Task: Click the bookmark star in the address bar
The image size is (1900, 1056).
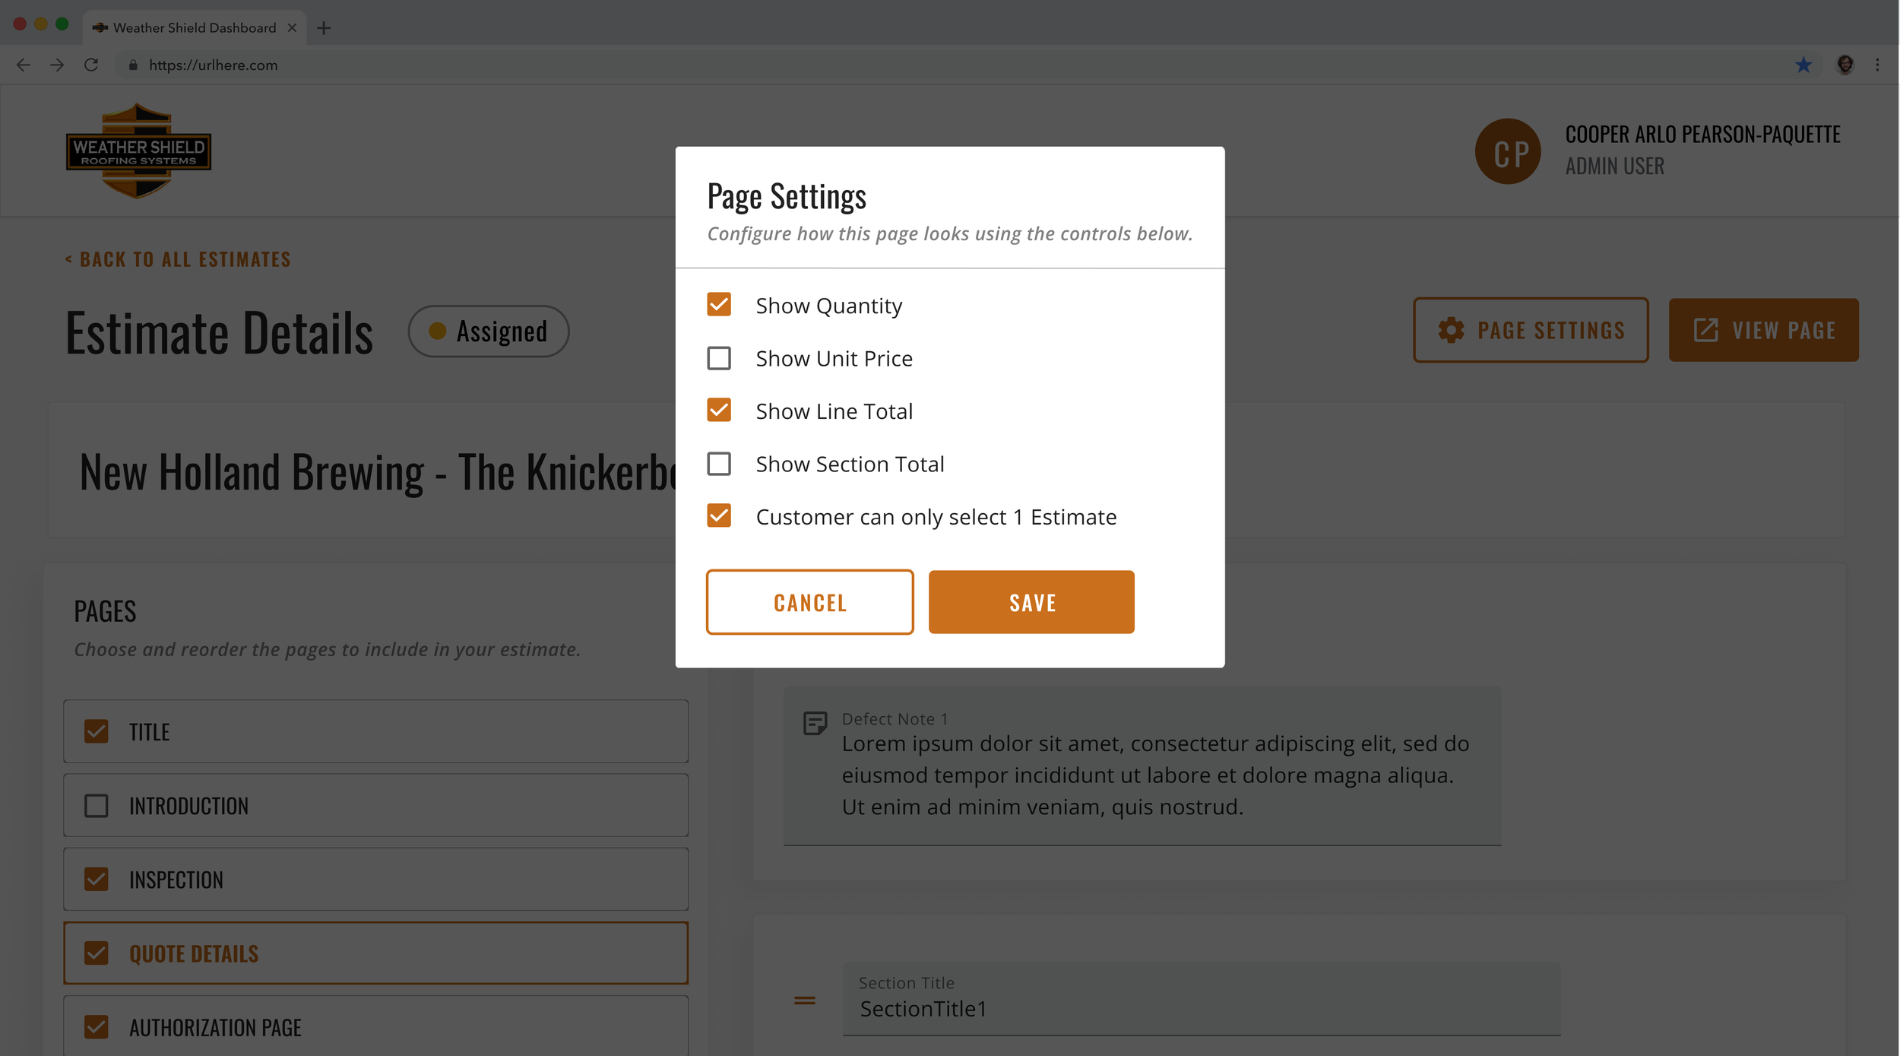Action: point(1803,65)
